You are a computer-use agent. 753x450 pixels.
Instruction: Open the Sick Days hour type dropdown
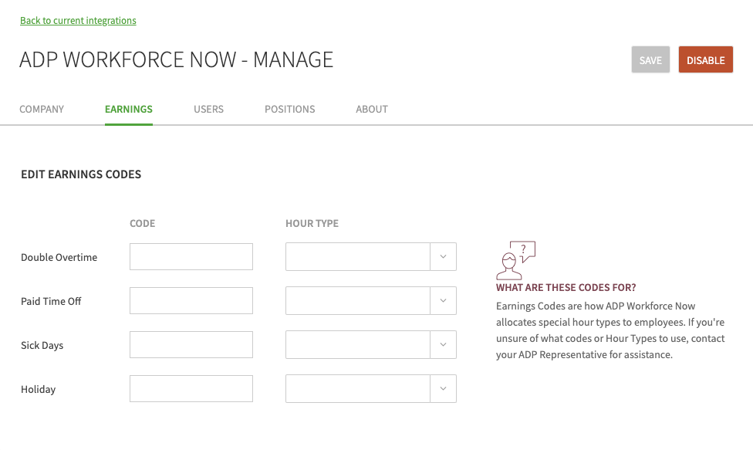371,344
